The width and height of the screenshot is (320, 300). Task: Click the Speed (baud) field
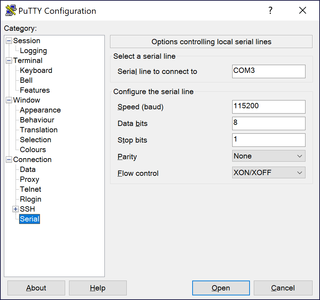tap(269, 106)
